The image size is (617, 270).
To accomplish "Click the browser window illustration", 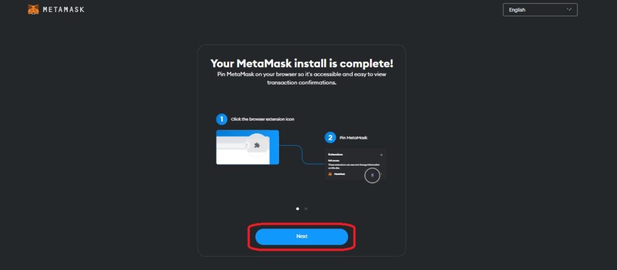I will (248, 147).
